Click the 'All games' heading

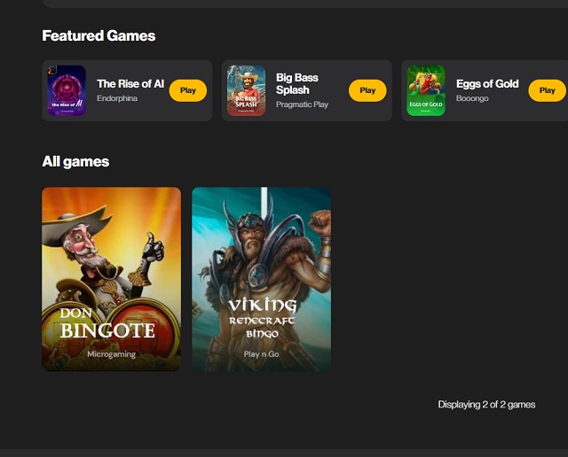75,161
